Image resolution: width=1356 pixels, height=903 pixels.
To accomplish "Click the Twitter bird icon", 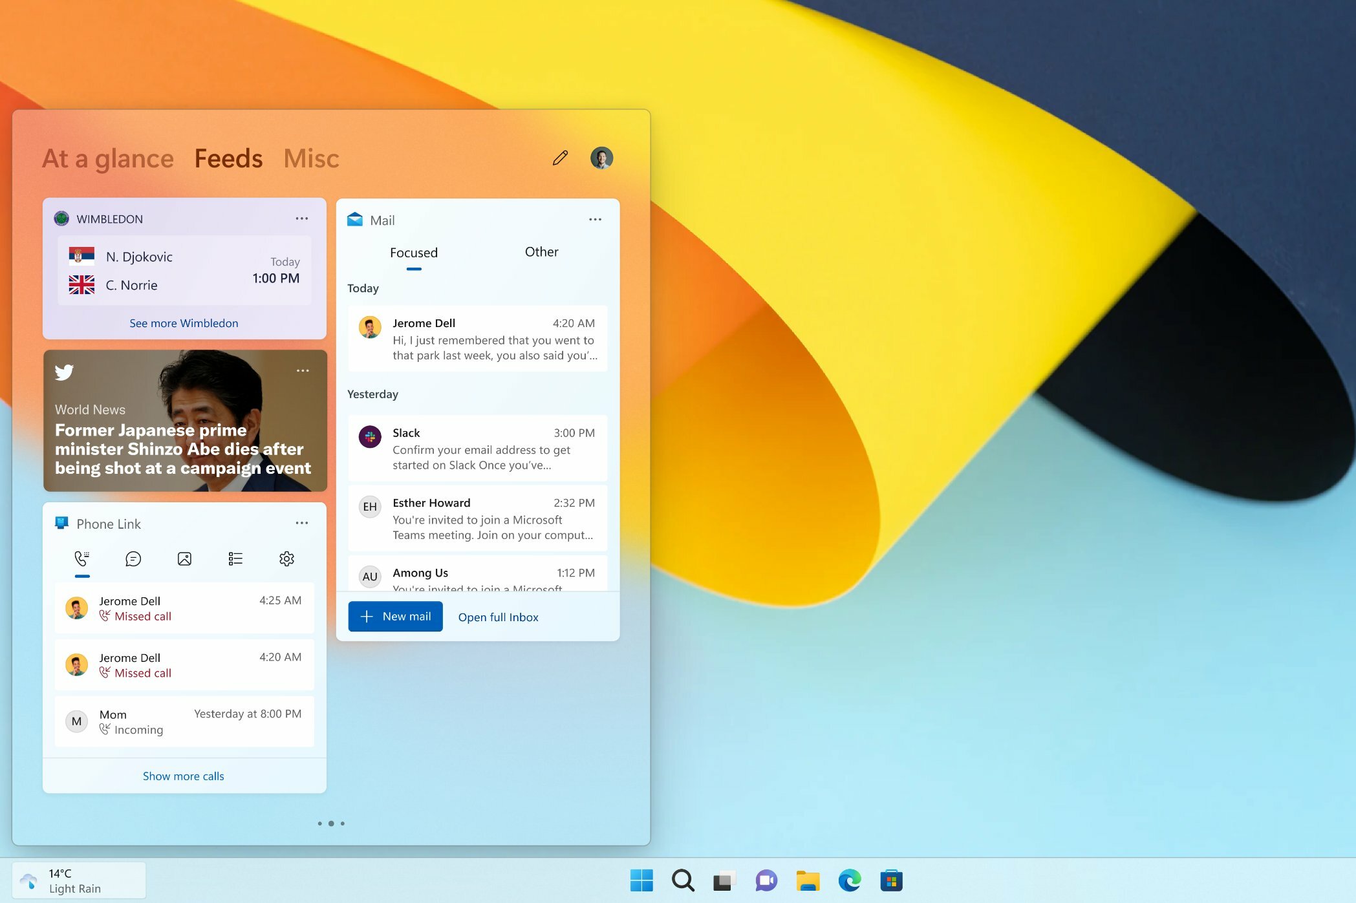I will [64, 372].
